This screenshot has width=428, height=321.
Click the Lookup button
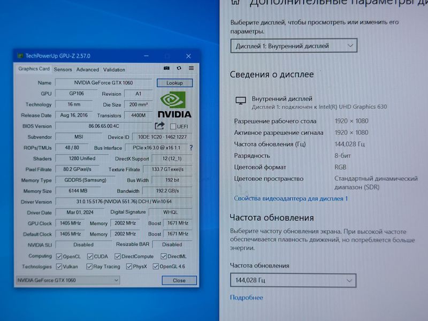pos(175,83)
